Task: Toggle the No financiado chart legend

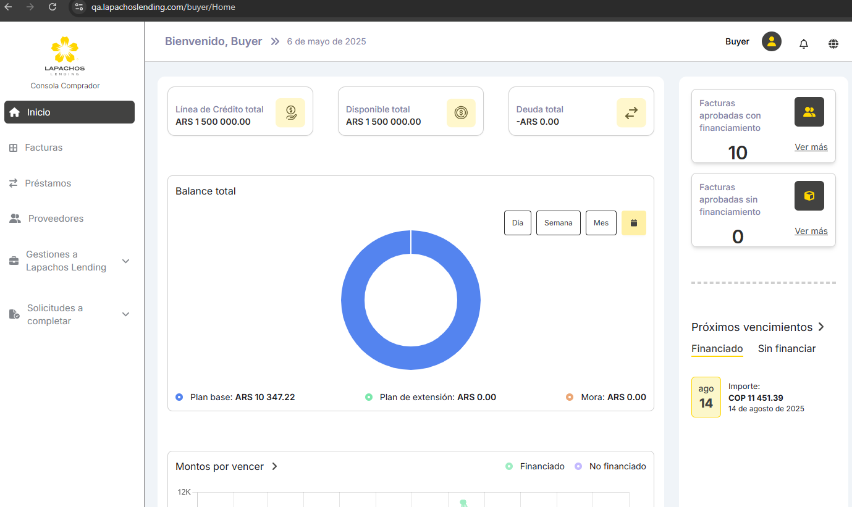Action: 610,466
